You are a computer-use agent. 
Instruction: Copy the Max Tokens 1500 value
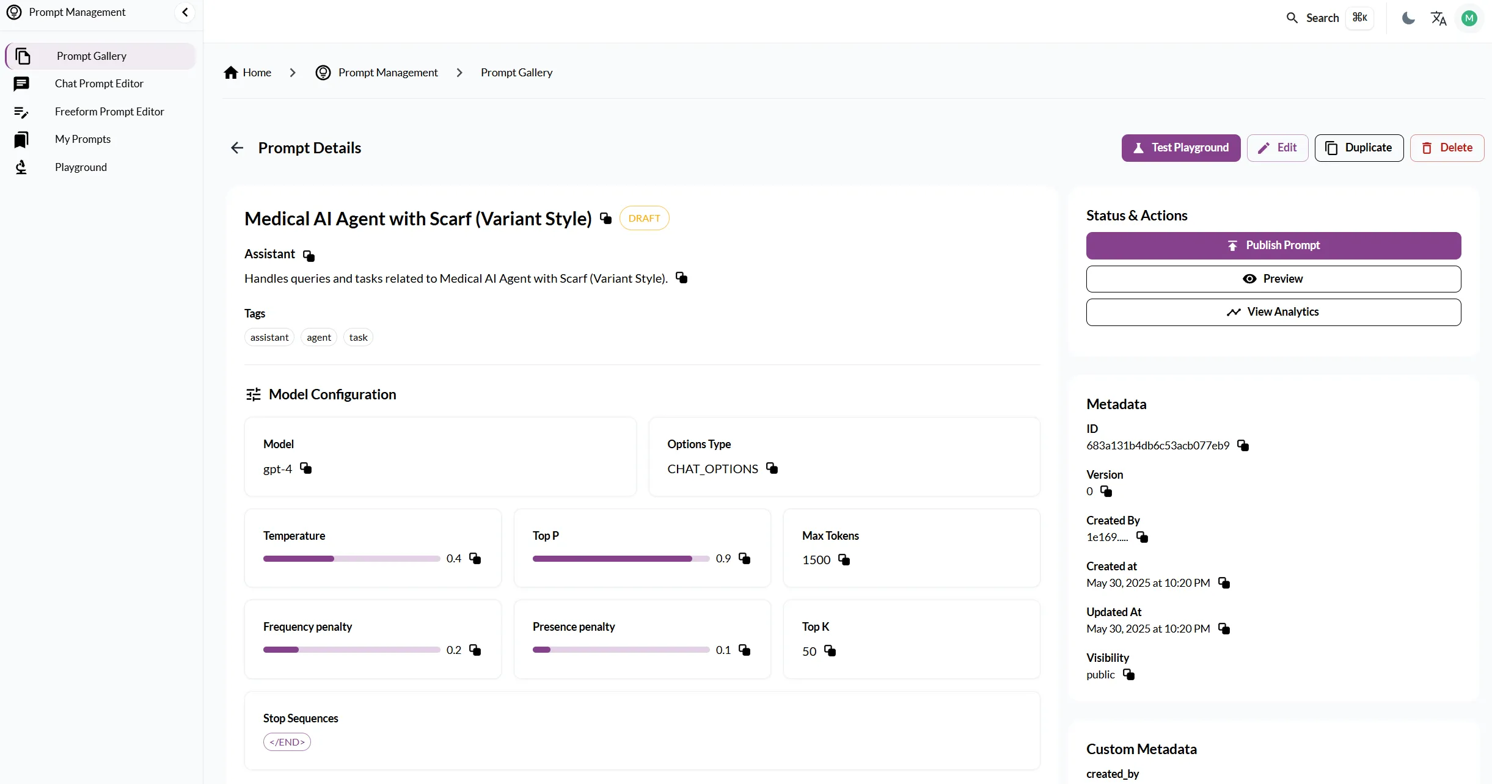pos(844,559)
